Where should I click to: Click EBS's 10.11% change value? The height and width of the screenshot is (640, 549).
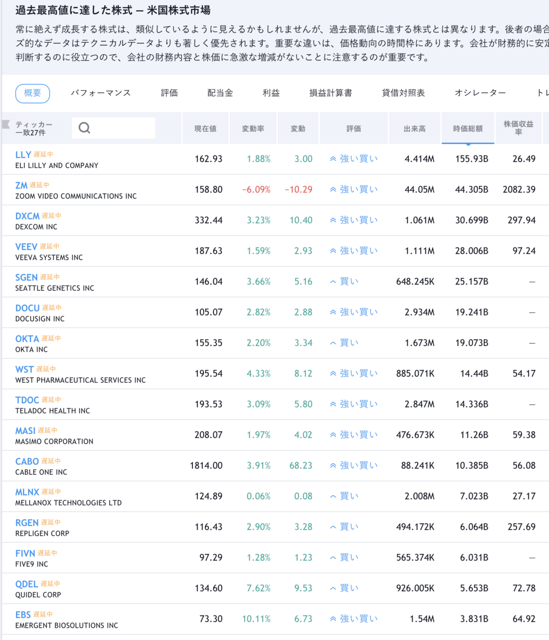[x=256, y=619]
